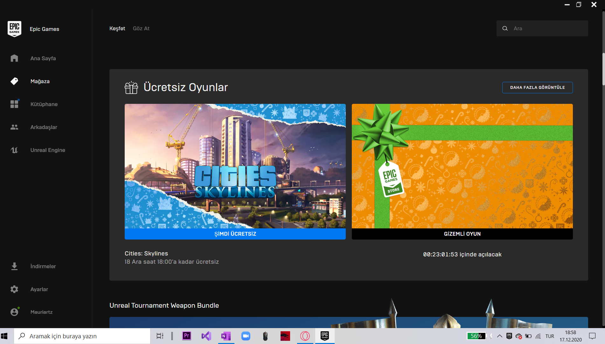Open the Wi-Fi network tray icon

(x=538, y=336)
